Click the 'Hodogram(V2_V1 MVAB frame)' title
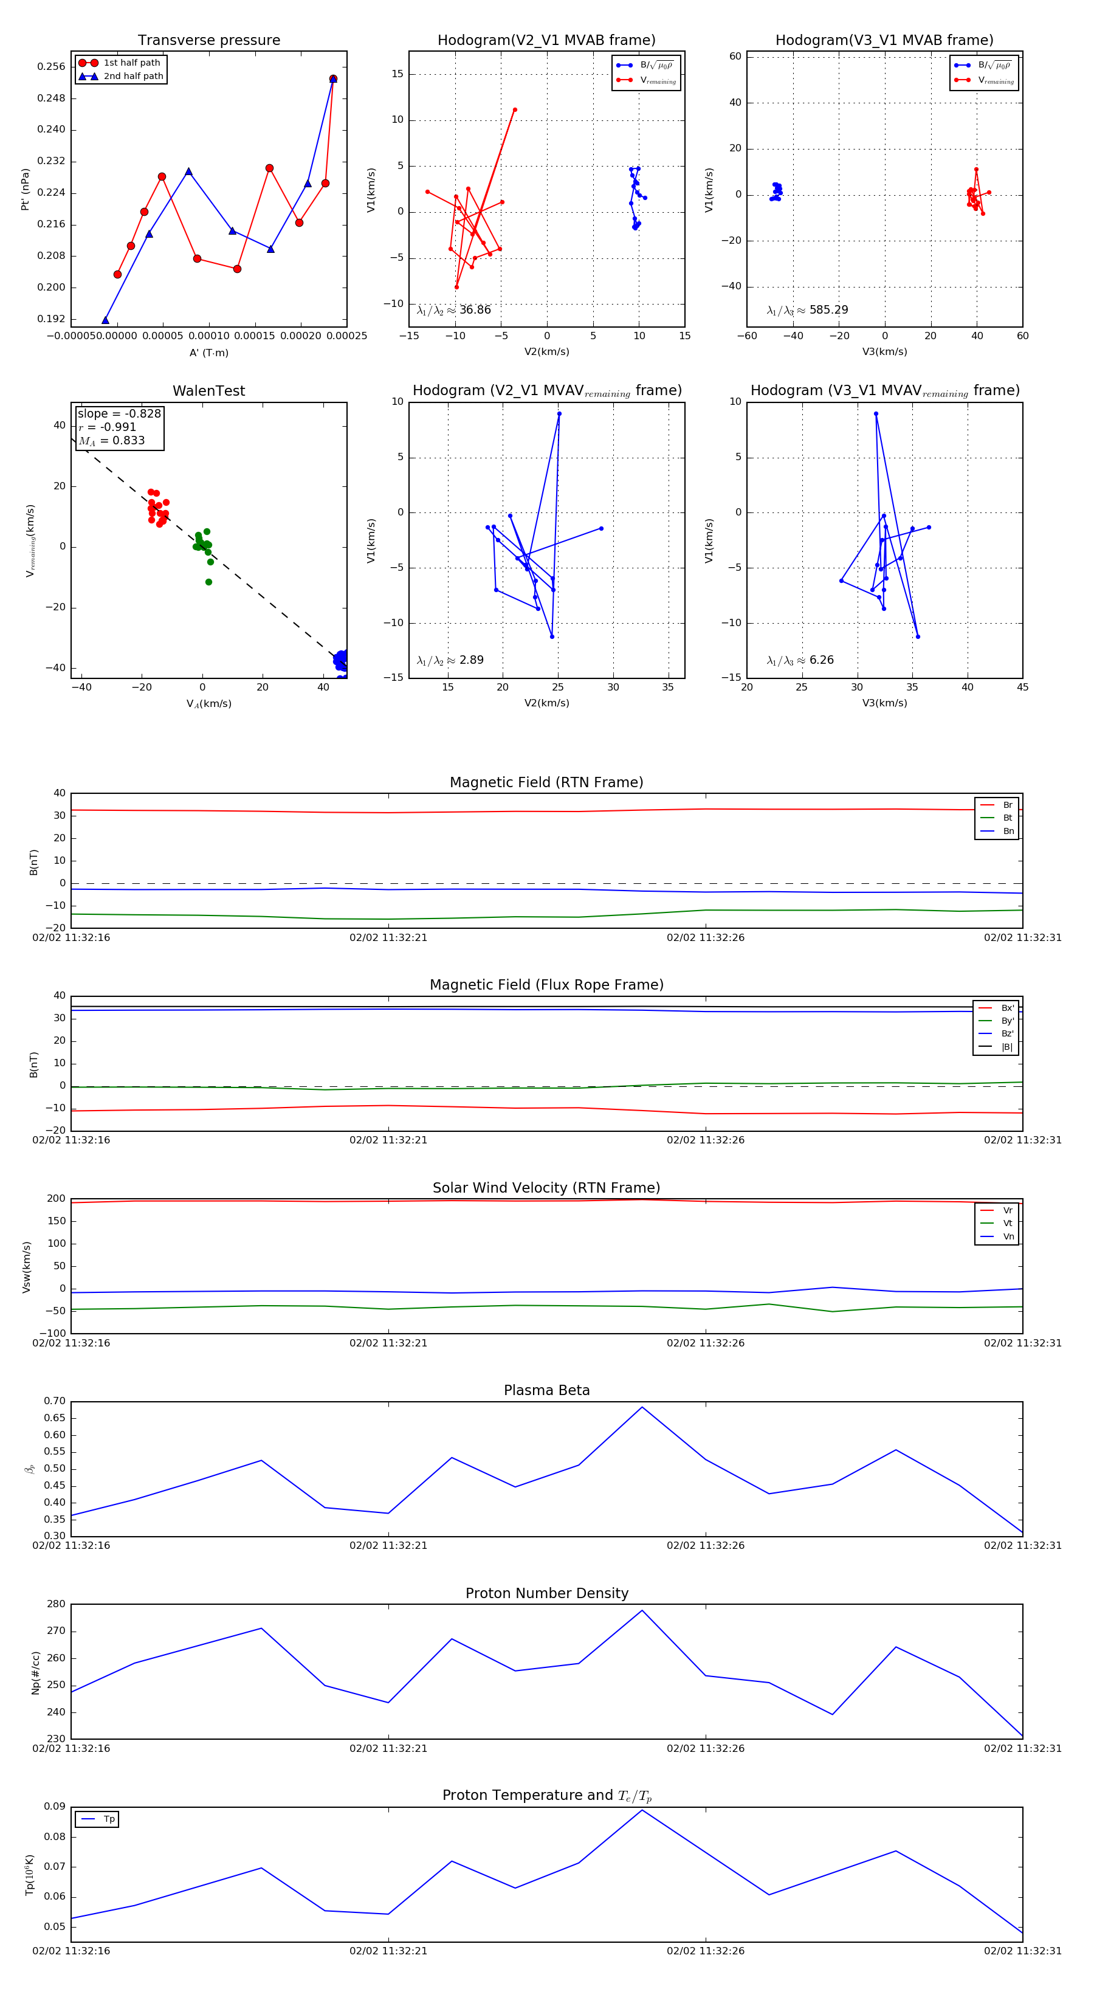 546,41
